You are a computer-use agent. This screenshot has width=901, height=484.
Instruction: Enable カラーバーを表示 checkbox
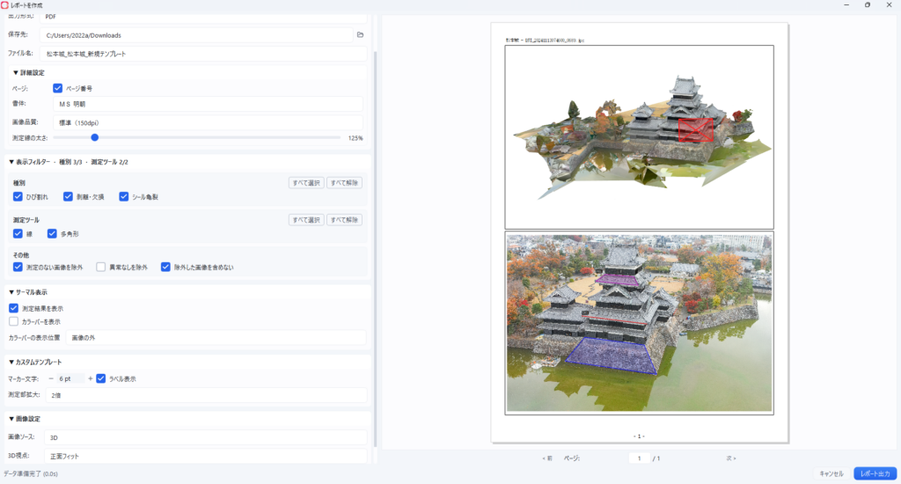pyautogui.click(x=14, y=322)
